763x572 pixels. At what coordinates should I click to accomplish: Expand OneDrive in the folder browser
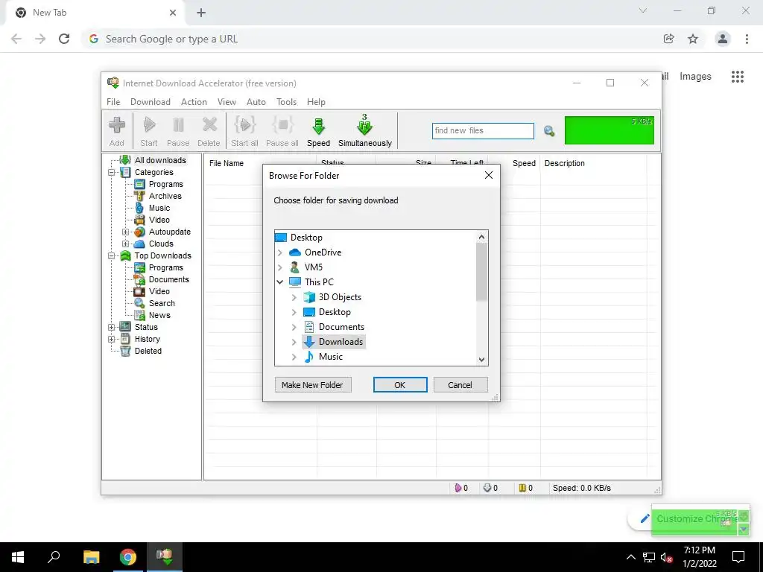(280, 252)
